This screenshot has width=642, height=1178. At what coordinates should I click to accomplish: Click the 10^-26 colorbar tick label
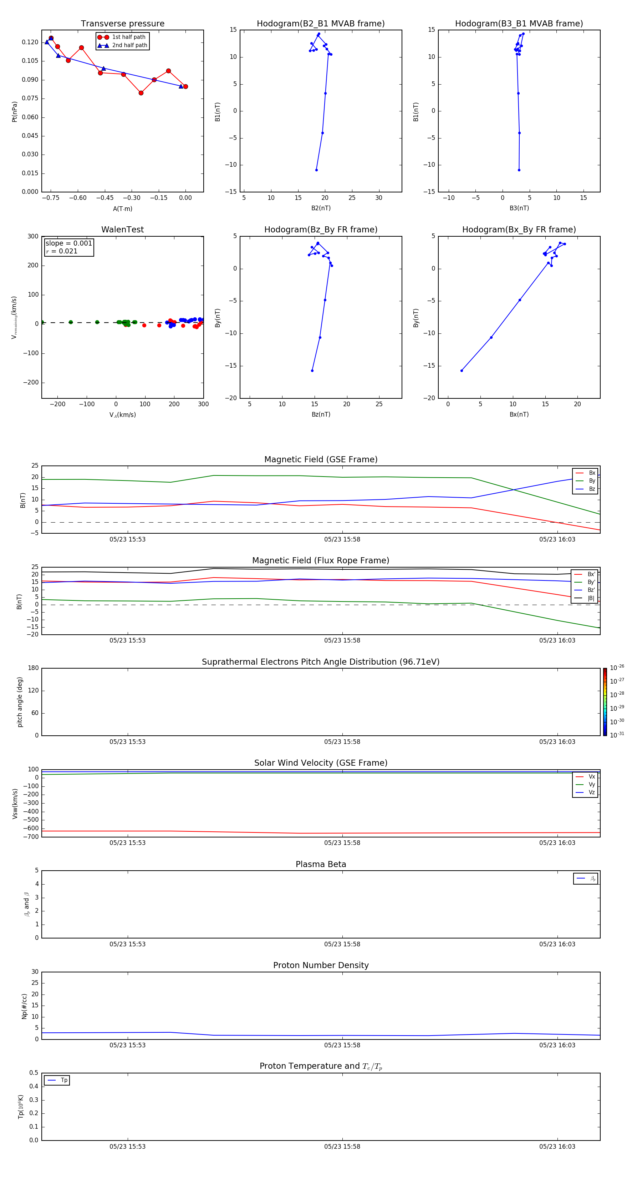(x=617, y=668)
